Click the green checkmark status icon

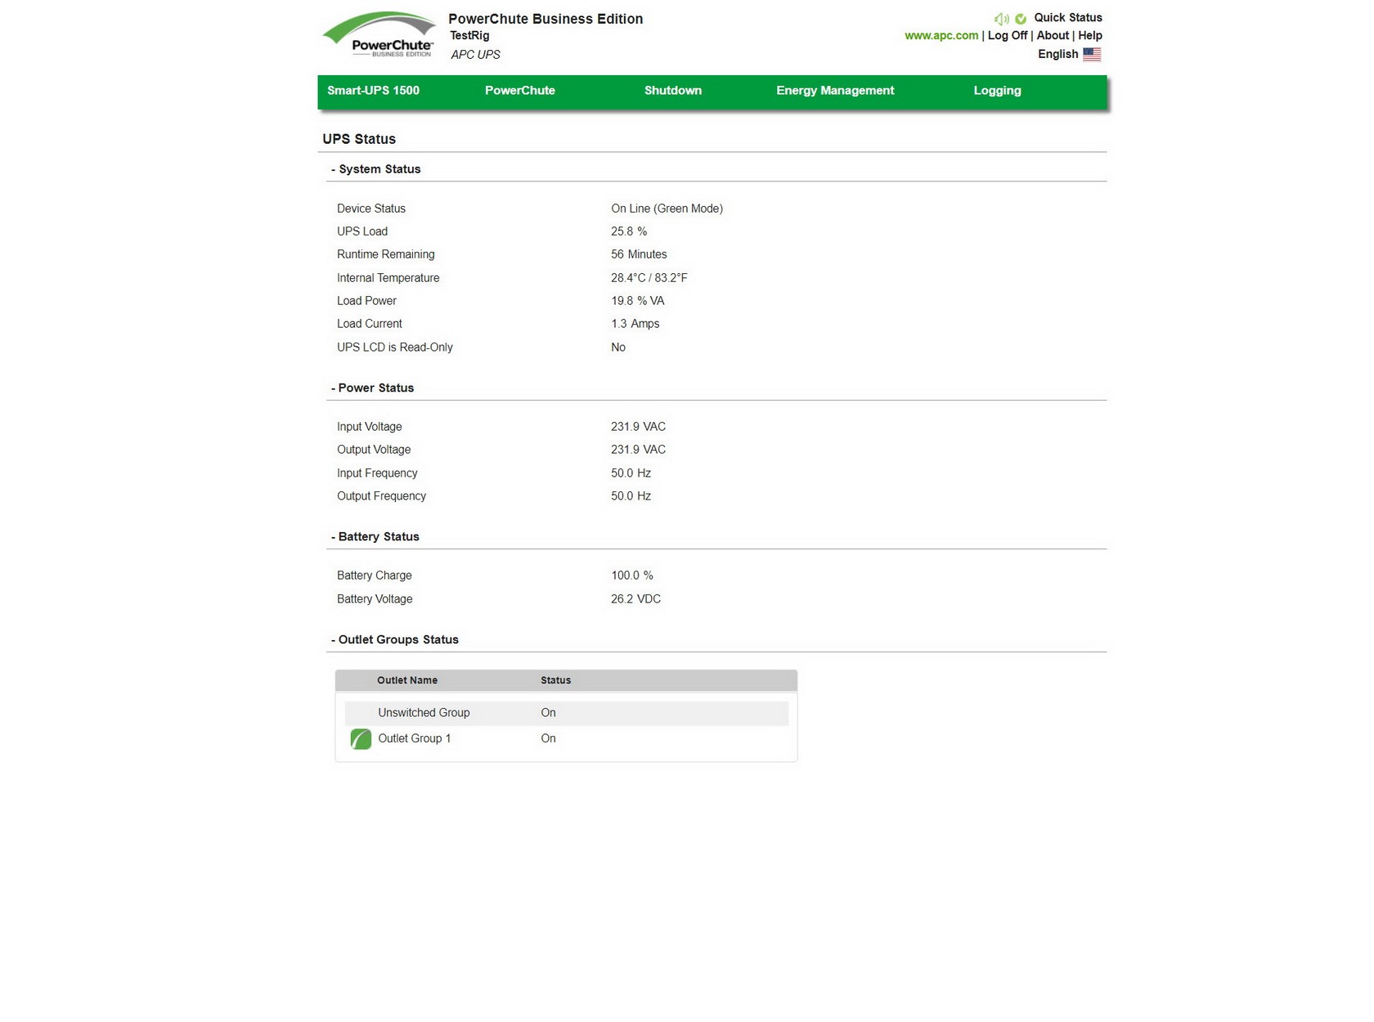[x=1021, y=19]
